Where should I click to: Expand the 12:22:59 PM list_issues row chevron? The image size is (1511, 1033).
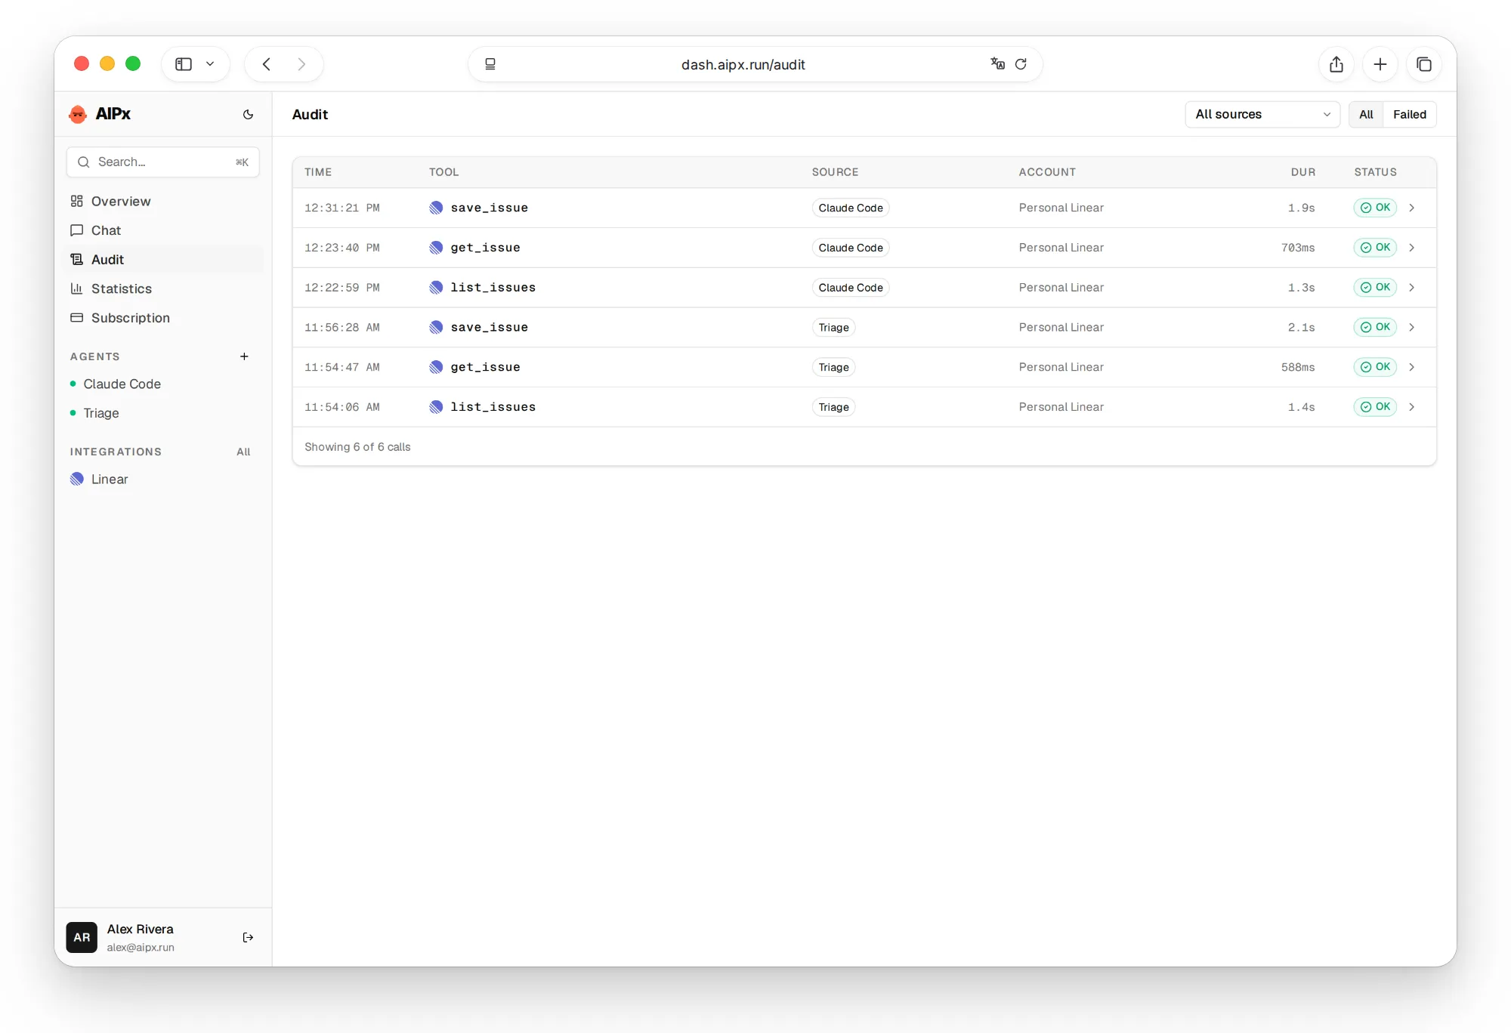click(1411, 288)
